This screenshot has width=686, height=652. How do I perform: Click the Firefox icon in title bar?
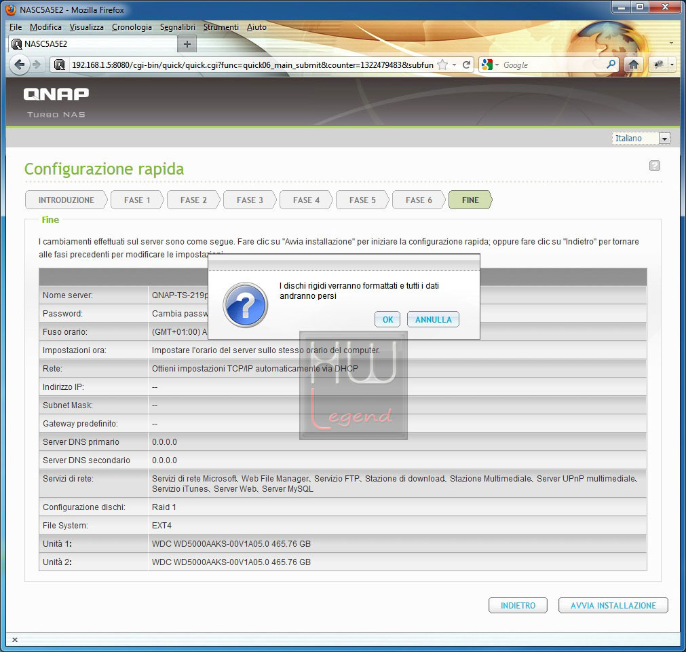click(x=11, y=10)
